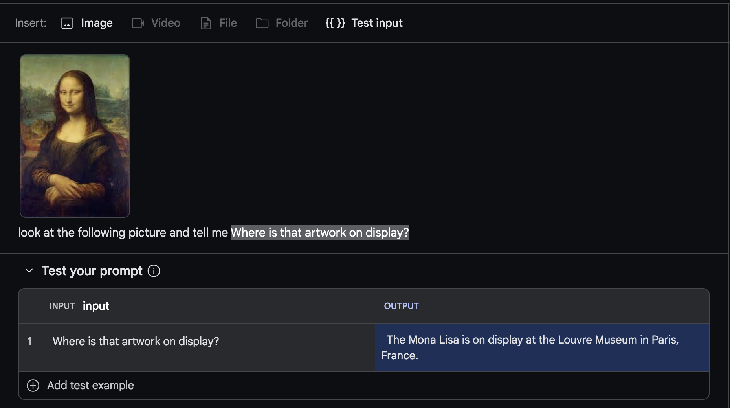Image resolution: width=730 pixels, height=408 pixels.
Task: Select the Louvre Museum output cell
Action: pyautogui.click(x=541, y=347)
